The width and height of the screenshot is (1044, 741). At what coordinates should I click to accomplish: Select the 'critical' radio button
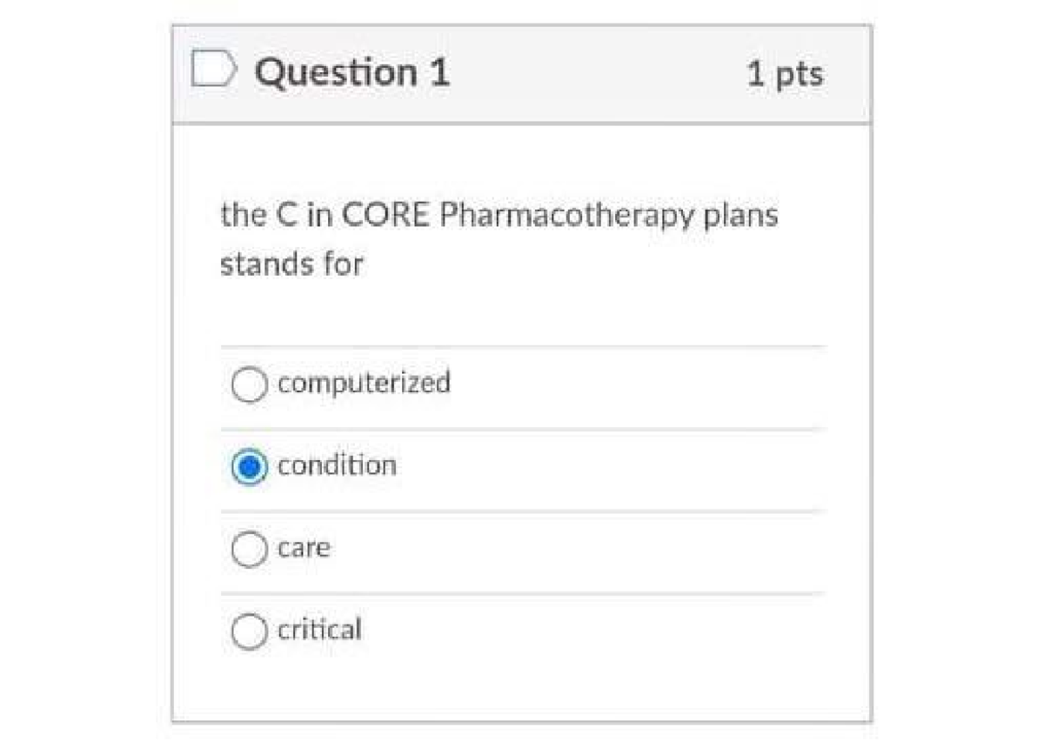(249, 630)
